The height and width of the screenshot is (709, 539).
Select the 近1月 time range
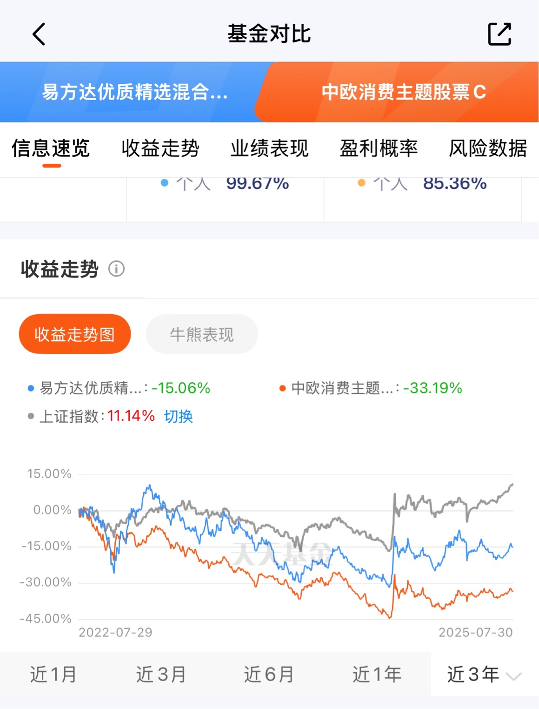pos(53,674)
